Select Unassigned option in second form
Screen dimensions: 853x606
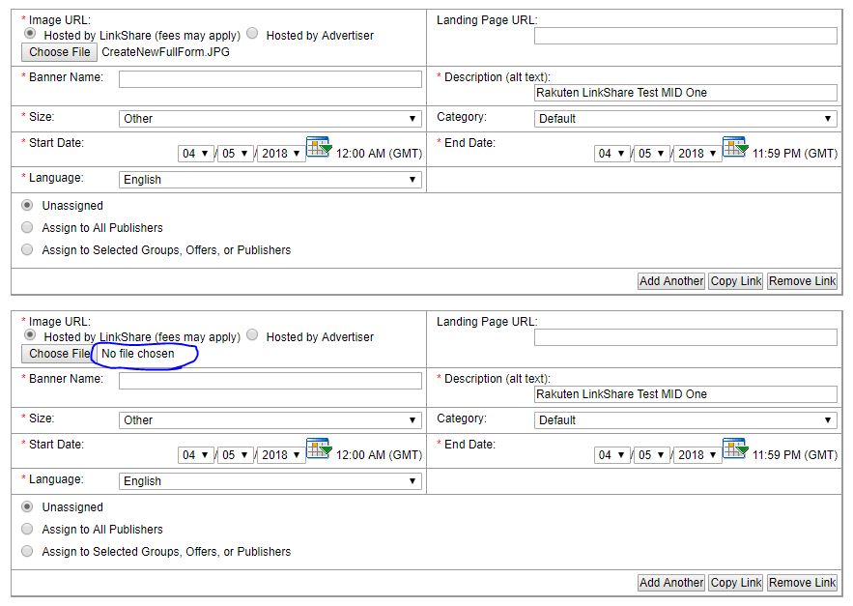click(x=27, y=506)
